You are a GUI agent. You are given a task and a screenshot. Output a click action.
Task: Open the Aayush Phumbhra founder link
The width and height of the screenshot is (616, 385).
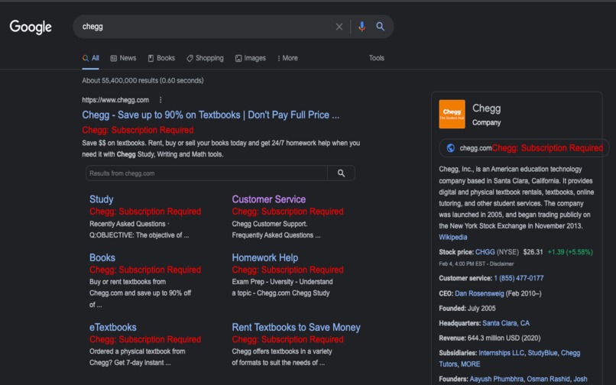496,379
